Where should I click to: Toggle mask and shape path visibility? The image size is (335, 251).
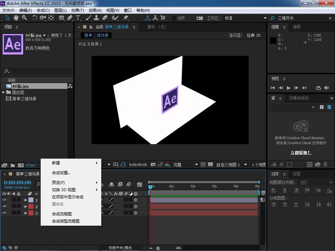(123, 165)
